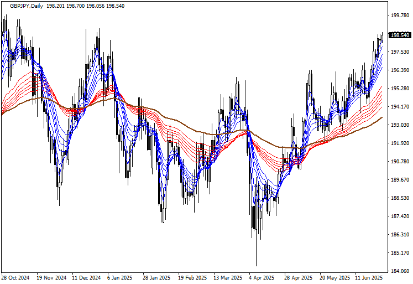Click the 194.170 price axis label
Image resolution: width=413 pixels, height=284 pixels.
pyautogui.click(x=400, y=107)
